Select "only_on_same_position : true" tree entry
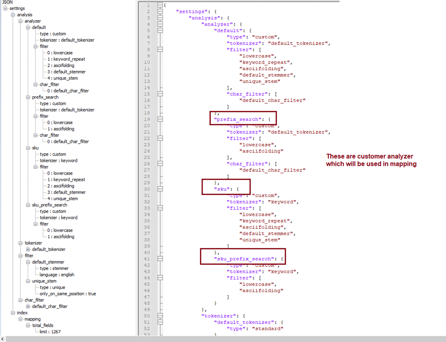This screenshot has height=342, width=446. pos(68,294)
